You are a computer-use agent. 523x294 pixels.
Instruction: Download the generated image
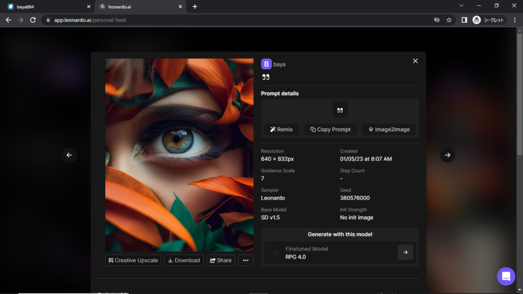(184, 260)
